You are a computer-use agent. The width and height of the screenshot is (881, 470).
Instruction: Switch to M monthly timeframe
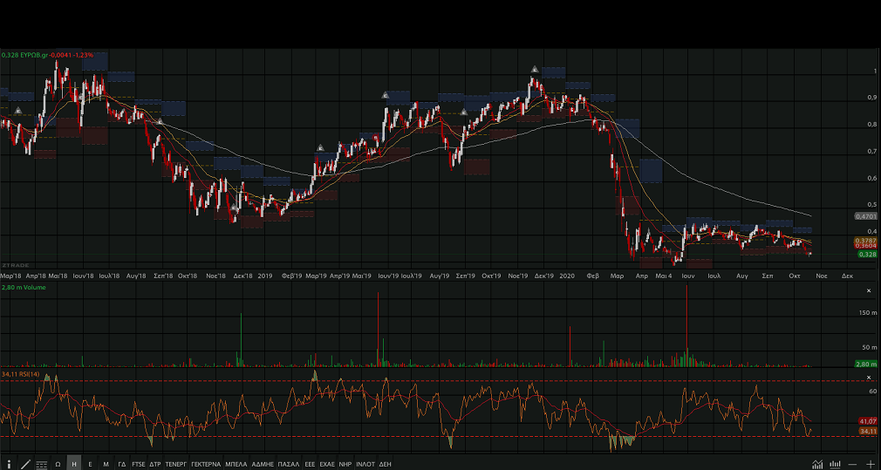[x=106, y=464]
